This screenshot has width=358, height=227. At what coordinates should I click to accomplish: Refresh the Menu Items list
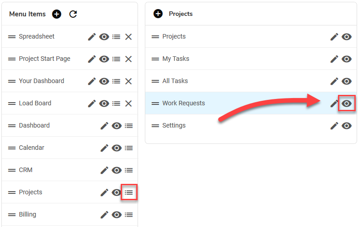click(x=73, y=14)
